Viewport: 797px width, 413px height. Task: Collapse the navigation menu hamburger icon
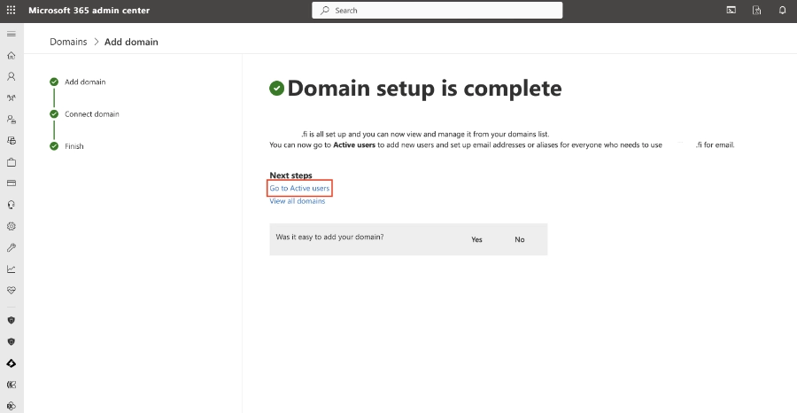12,34
